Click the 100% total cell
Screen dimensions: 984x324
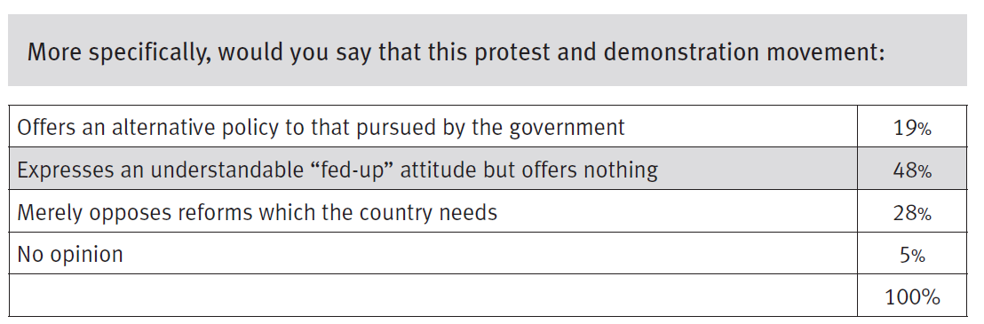912,296
